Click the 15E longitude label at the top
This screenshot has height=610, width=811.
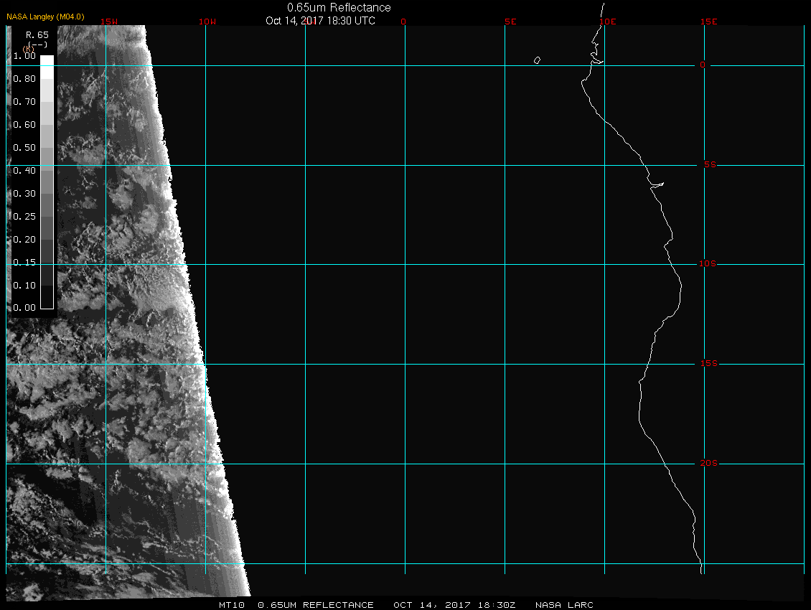709,22
